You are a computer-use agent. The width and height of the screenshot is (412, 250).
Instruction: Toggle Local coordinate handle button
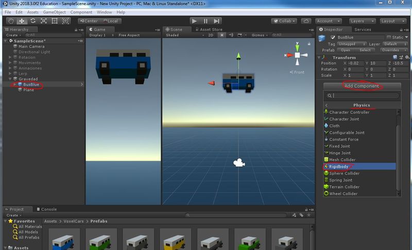[x=111, y=21]
